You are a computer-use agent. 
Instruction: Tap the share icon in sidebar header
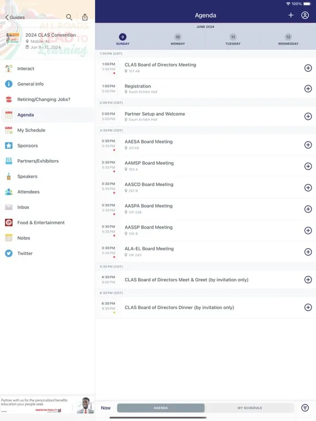(x=85, y=17)
